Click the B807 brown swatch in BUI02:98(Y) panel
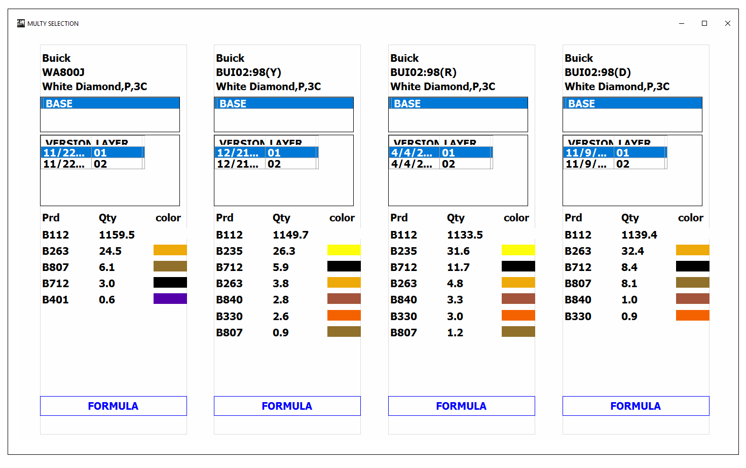This screenshot has height=468, width=746. coord(344,331)
